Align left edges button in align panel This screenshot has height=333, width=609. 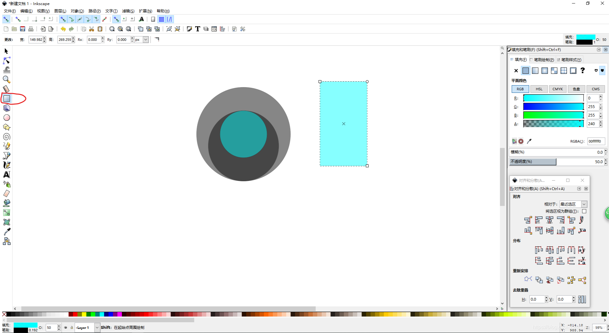click(539, 220)
